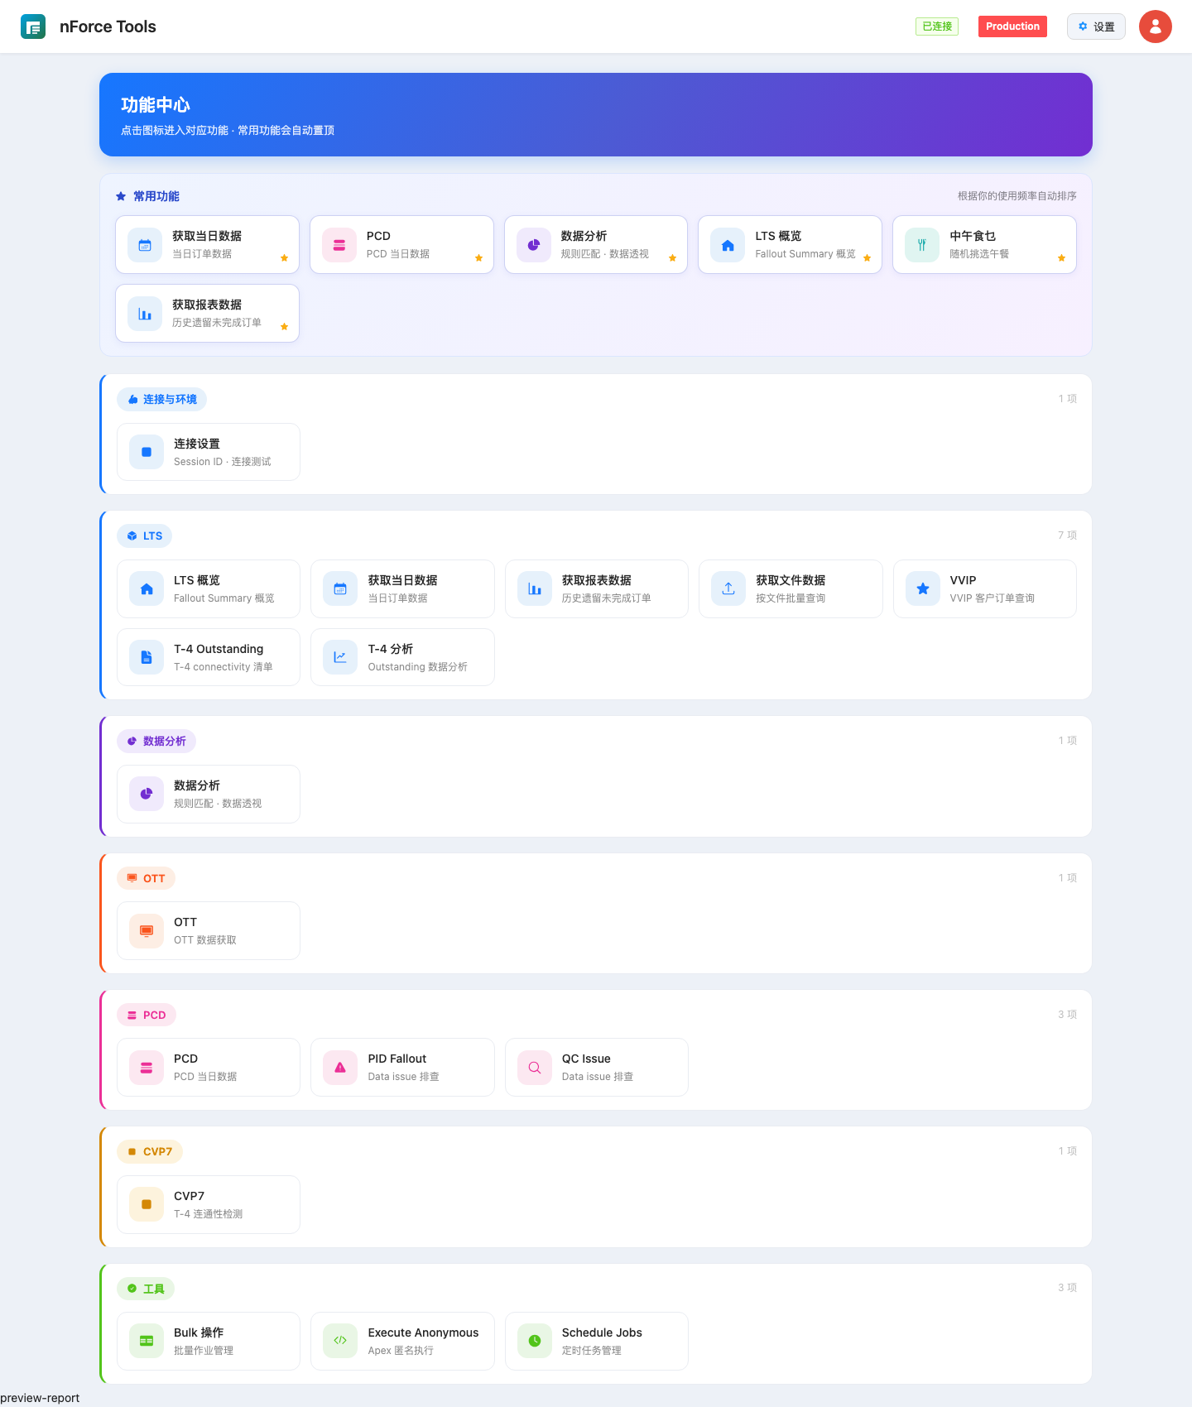Select the 连接与环境 section tag
The width and height of the screenshot is (1192, 1407).
point(161,399)
